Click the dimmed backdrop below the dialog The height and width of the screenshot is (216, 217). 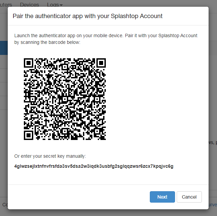click(107, 213)
